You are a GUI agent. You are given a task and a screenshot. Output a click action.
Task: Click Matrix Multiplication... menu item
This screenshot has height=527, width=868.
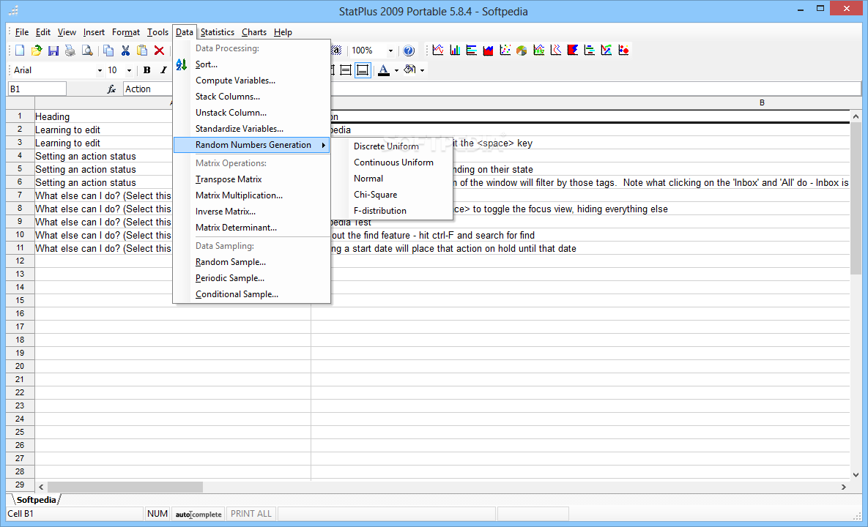click(x=252, y=195)
